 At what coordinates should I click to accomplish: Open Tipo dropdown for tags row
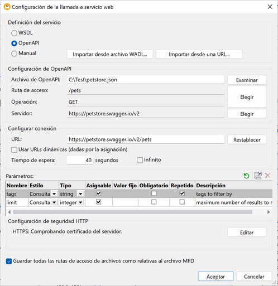pyautogui.click(x=80, y=194)
